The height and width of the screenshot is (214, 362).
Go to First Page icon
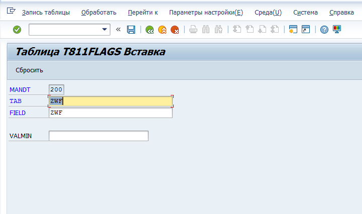tap(237, 29)
